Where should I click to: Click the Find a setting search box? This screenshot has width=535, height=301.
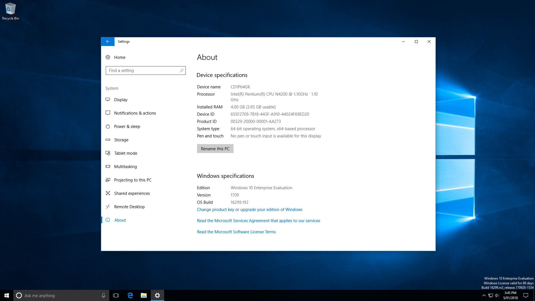145,71
